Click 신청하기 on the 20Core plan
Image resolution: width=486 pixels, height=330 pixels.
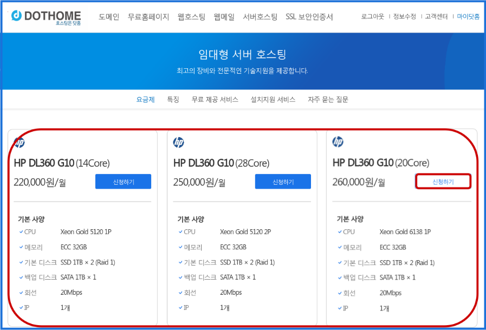coord(443,182)
